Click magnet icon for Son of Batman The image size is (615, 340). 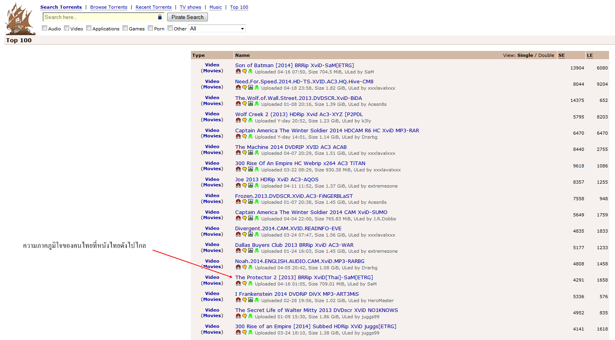(x=238, y=71)
